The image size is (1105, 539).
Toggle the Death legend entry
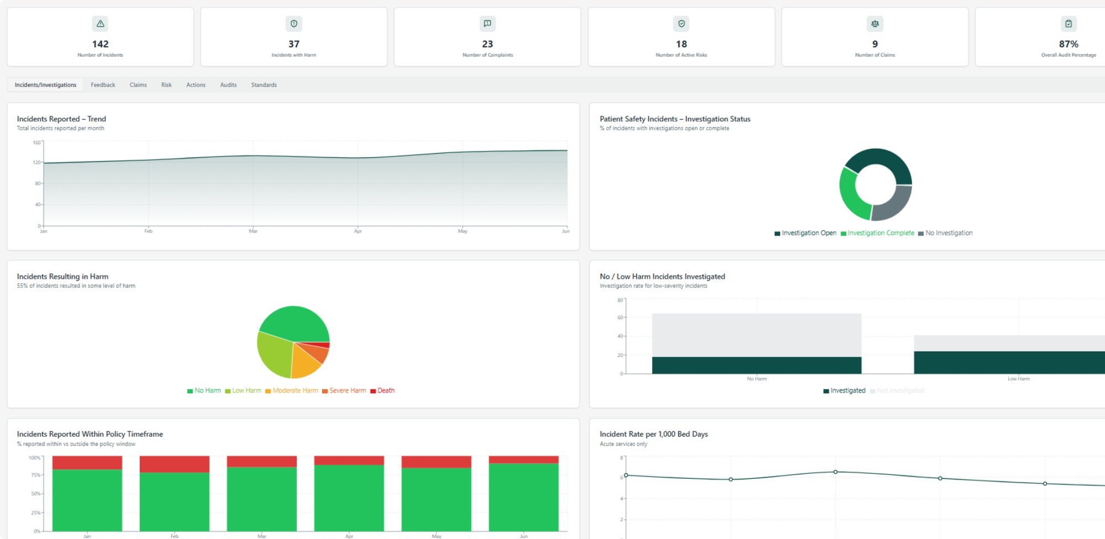pyautogui.click(x=382, y=390)
